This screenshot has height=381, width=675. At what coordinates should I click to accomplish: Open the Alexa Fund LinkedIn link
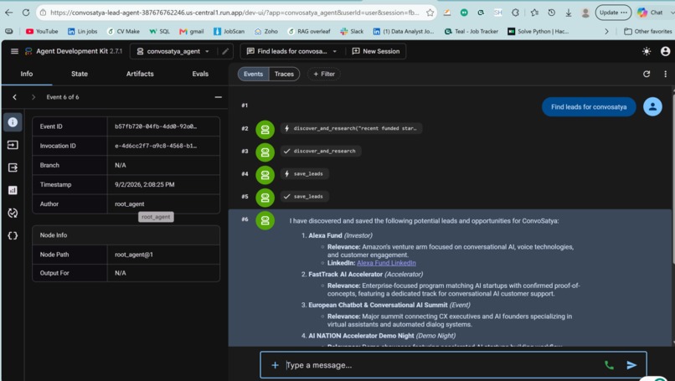pos(386,263)
